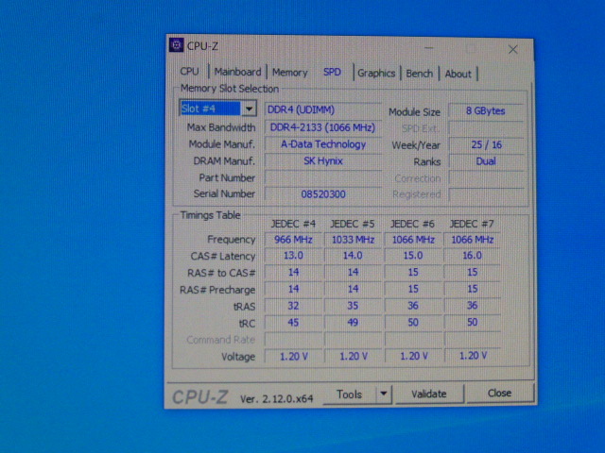Click the DDR4 (UDIMM) memory type field

323,109
